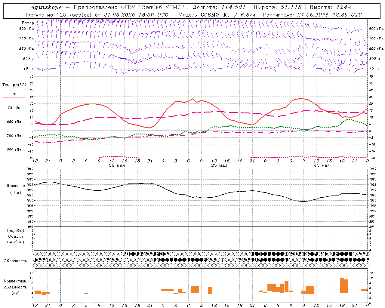
Task: Click the "10 м" wind level label beside "Ветер"
Action: (29, 69)
